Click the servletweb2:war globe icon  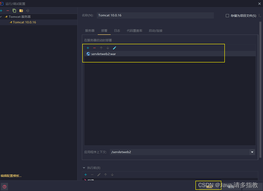(88, 54)
